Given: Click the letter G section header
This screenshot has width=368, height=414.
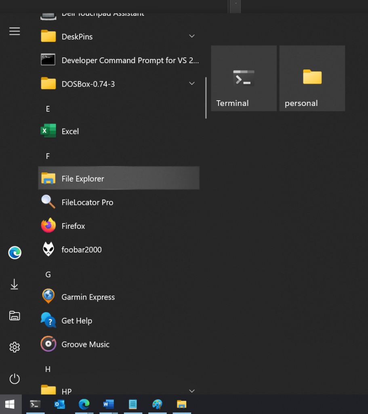Looking at the screenshot, I should [48, 275].
